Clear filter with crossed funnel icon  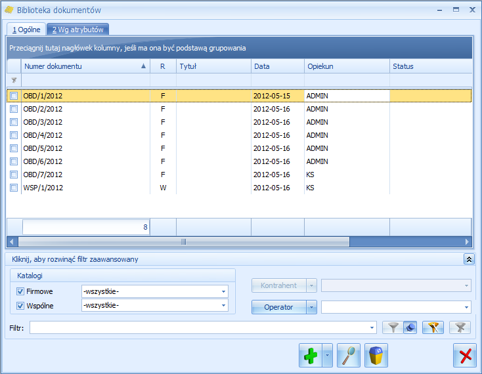pos(460,327)
